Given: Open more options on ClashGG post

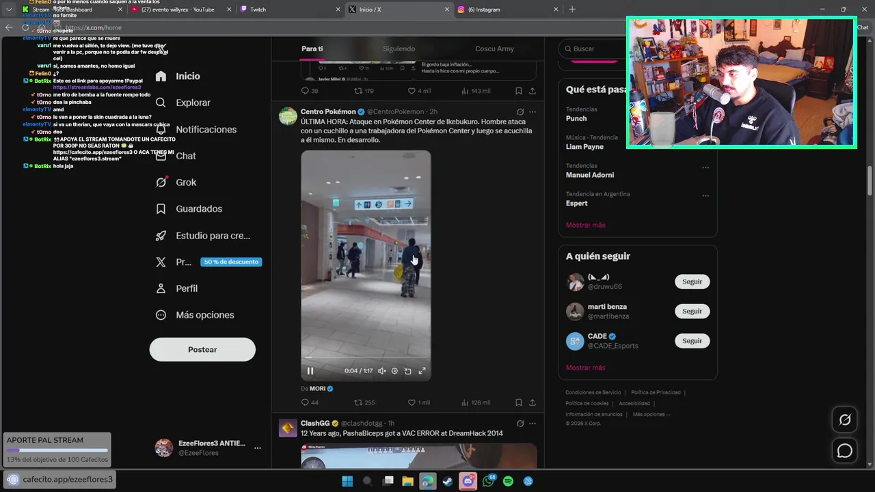Looking at the screenshot, I should pyautogui.click(x=533, y=423).
